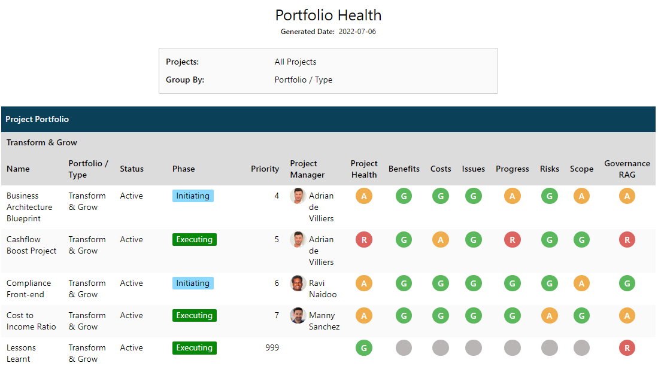Click the gray Issues indicator on Lessons Learnt row
Viewport: 658px width, 366px height.
(473, 347)
